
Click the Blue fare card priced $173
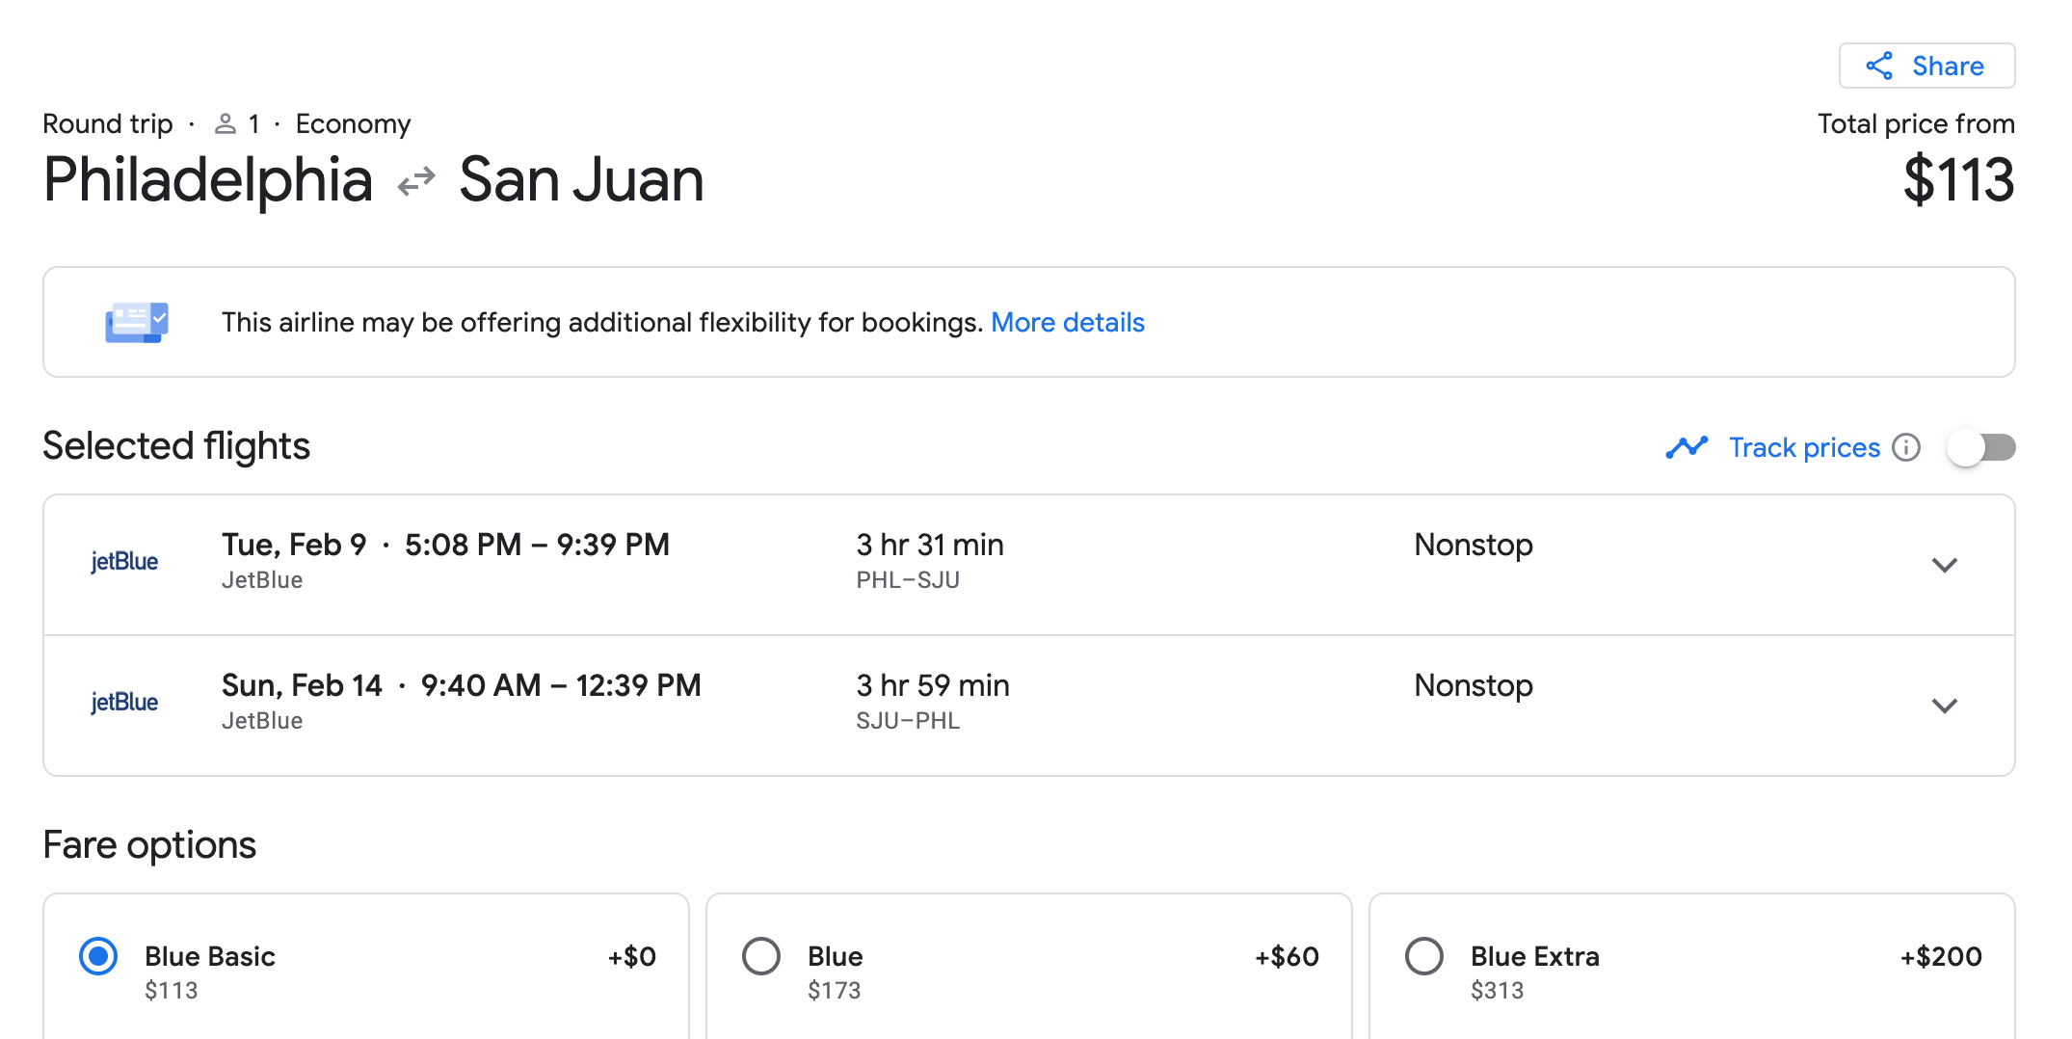point(1029,966)
